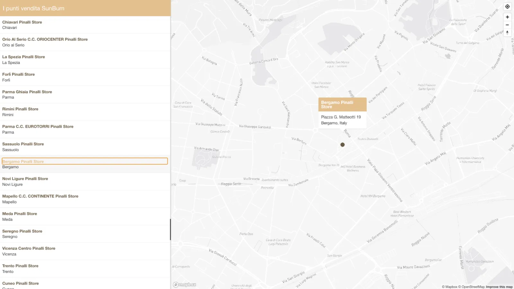Click the I punti vendita SunBum header

coord(33,8)
